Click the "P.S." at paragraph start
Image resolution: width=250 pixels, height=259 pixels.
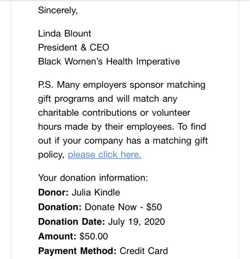coord(46,85)
